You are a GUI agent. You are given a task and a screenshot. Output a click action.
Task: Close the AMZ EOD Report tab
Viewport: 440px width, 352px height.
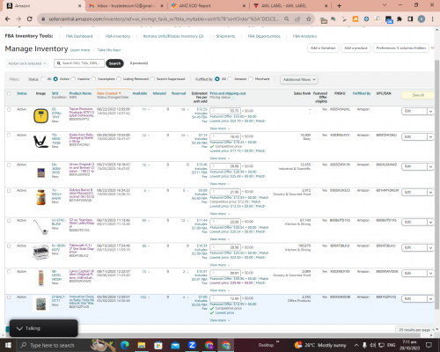(244, 5)
